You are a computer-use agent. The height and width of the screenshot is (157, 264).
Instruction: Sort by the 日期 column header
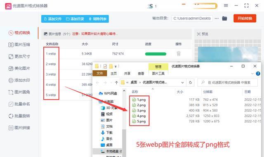pos(247,92)
